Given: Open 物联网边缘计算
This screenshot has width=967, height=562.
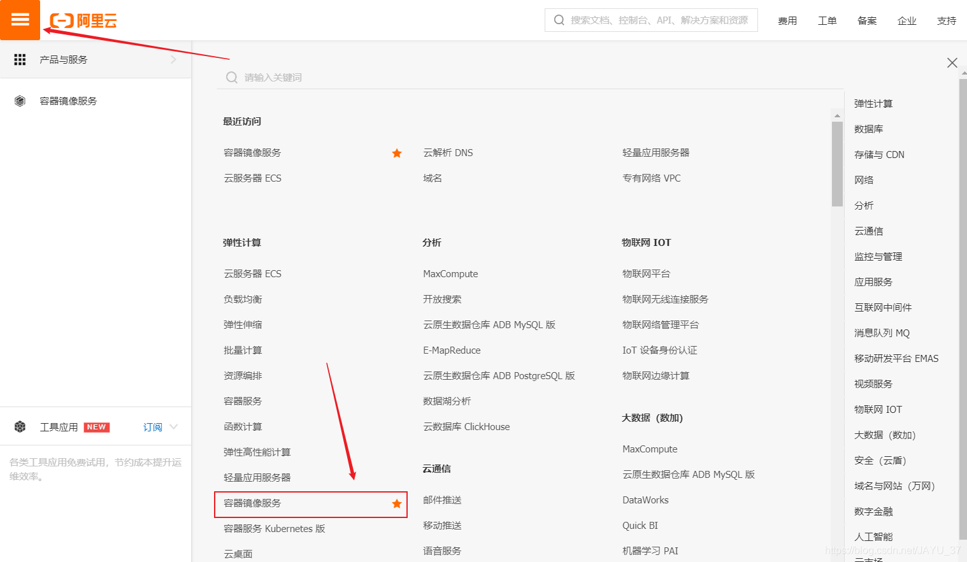Looking at the screenshot, I should click(655, 376).
